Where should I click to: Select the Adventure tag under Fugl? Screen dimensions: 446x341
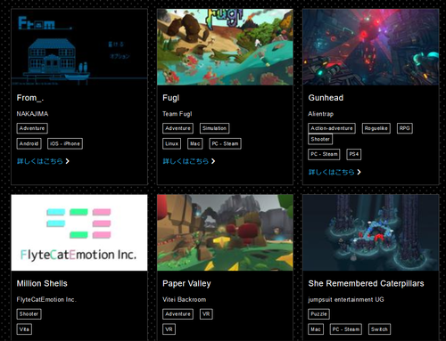click(178, 128)
